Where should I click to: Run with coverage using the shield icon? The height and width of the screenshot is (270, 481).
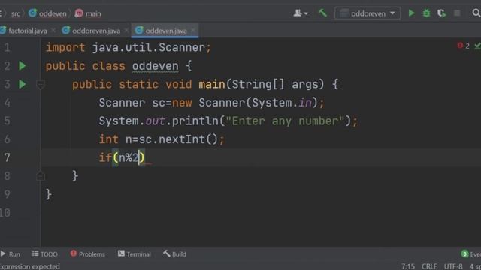pyautogui.click(x=441, y=13)
